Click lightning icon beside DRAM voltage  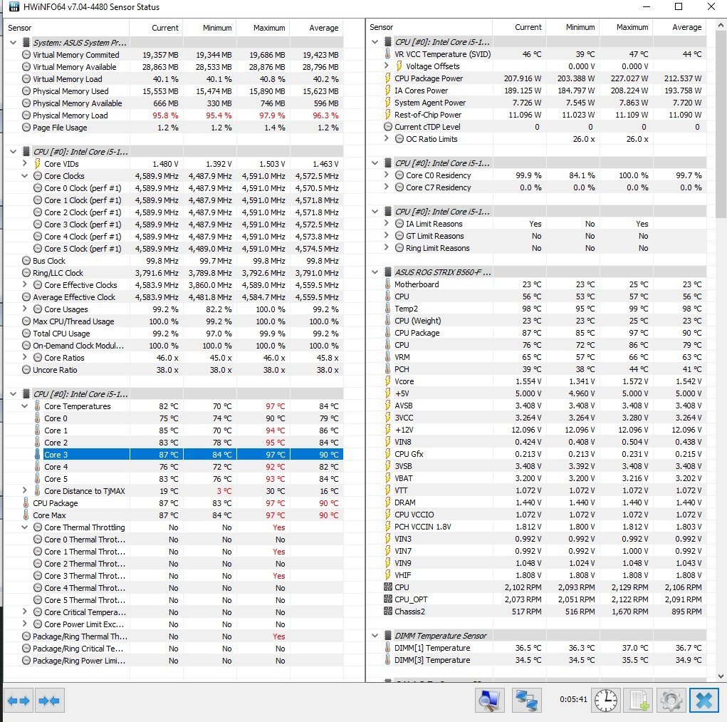point(388,502)
